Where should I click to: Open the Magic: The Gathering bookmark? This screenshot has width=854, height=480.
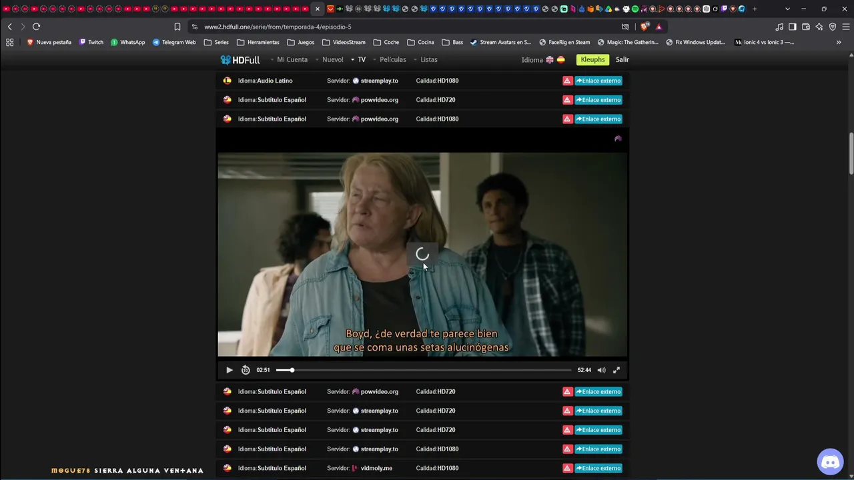(628, 42)
